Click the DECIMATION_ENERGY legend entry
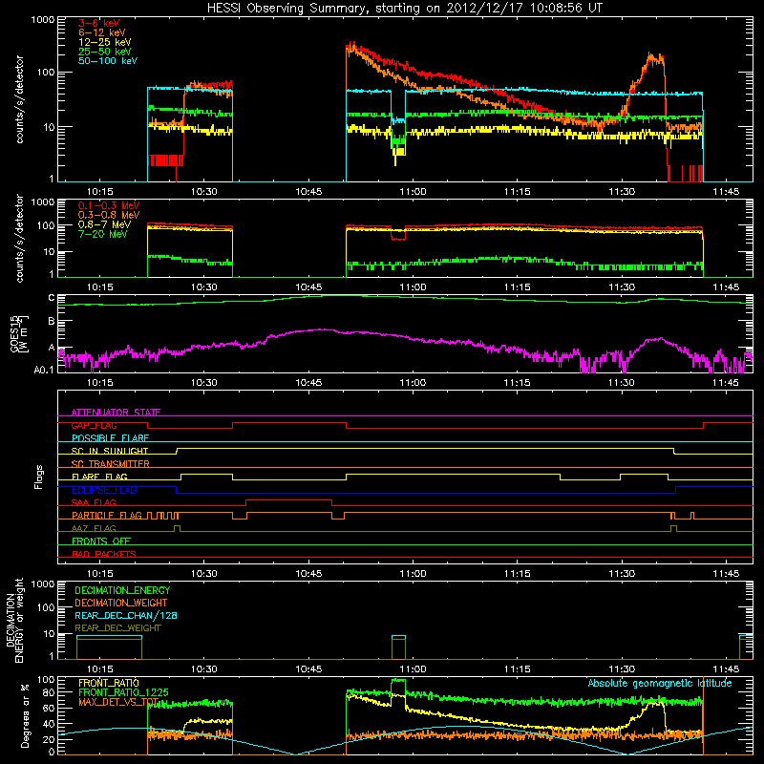The image size is (764, 764). point(122,590)
